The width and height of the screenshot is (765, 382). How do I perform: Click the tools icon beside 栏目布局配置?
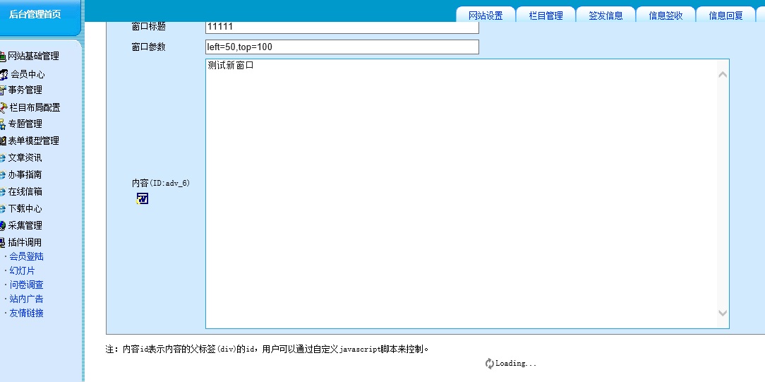[x=4, y=107]
